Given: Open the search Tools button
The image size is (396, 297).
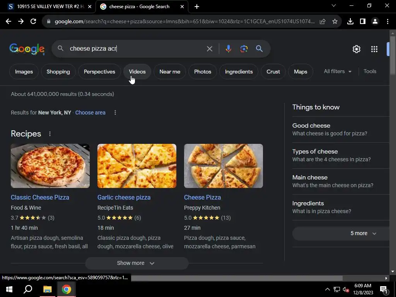Looking at the screenshot, I should click(x=370, y=72).
